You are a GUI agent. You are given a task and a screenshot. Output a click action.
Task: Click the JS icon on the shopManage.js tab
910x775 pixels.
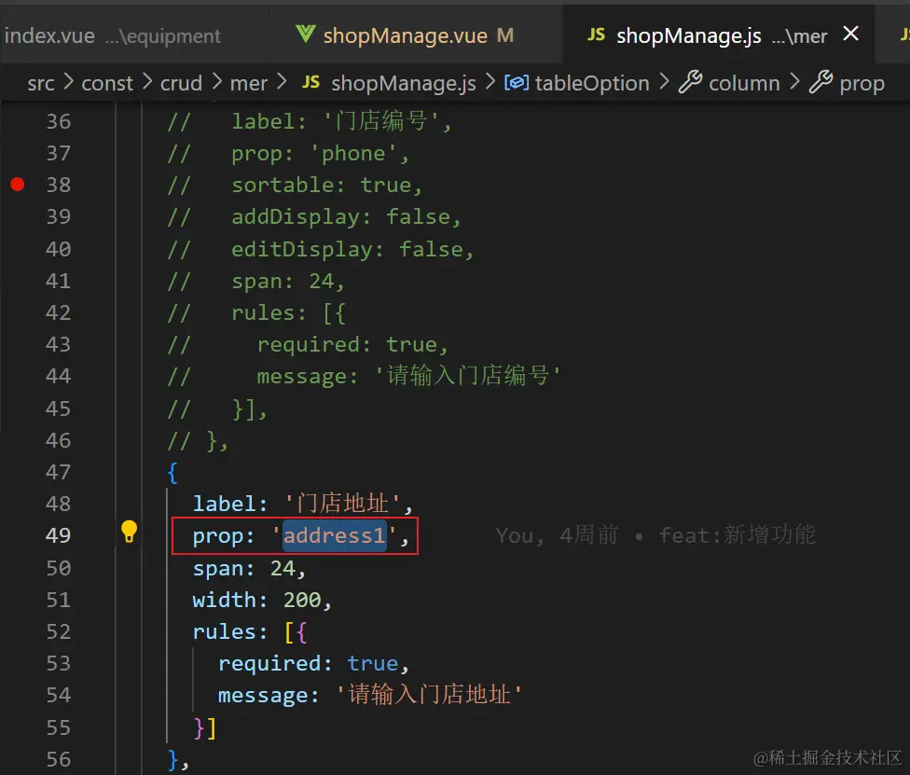point(596,35)
